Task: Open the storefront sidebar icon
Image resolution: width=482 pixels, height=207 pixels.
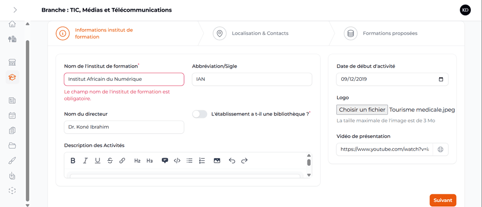Action: 12,63
